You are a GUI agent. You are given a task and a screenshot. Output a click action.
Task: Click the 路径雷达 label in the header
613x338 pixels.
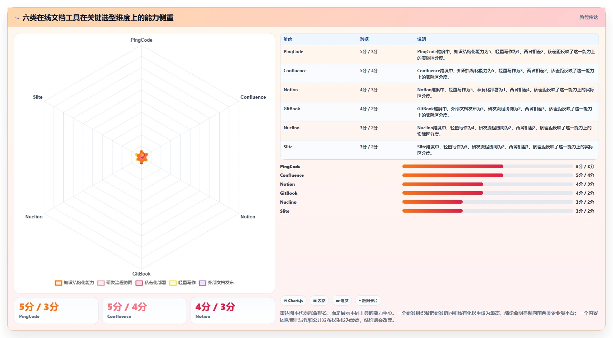tap(589, 17)
